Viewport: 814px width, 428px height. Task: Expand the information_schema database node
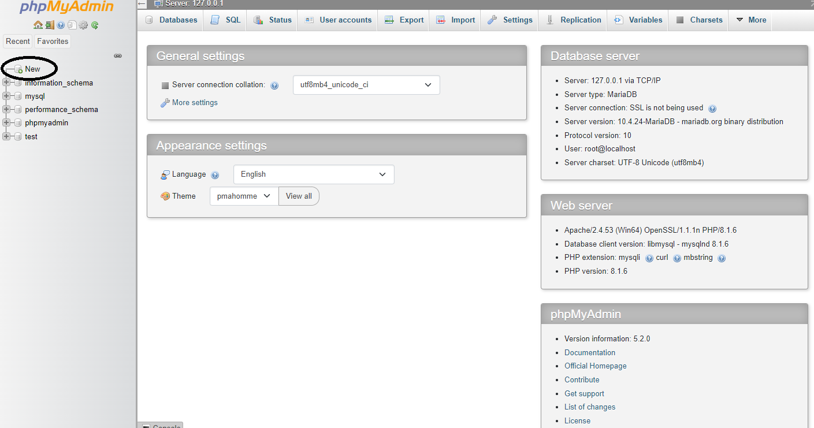[6, 83]
